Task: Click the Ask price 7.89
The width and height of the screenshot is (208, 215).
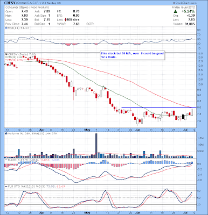Action: 47,11
